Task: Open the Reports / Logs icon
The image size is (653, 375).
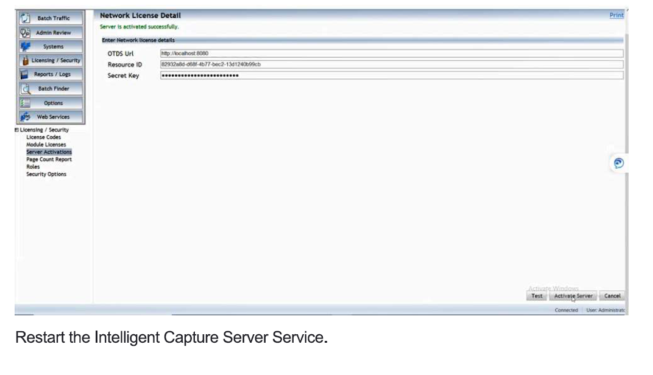Action: coord(25,74)
